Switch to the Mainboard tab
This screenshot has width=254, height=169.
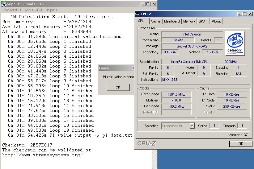(172, 21)
